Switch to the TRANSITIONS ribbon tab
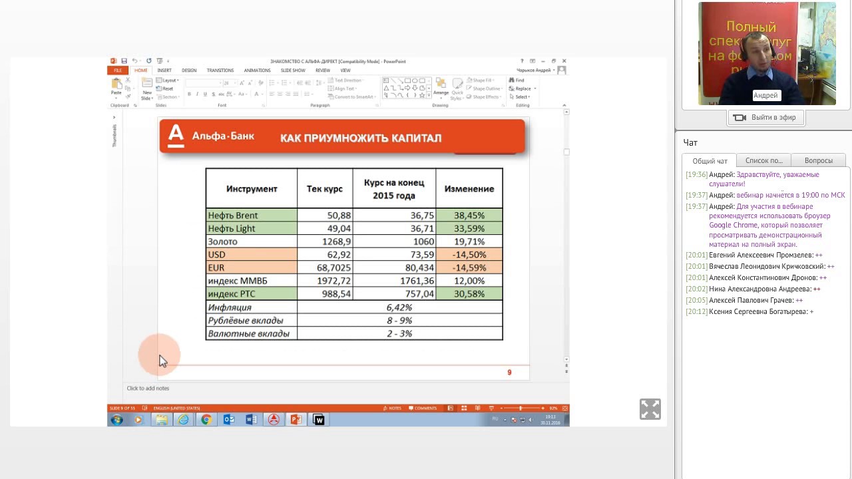Viewport: 852px width, 479px height. 220,70
